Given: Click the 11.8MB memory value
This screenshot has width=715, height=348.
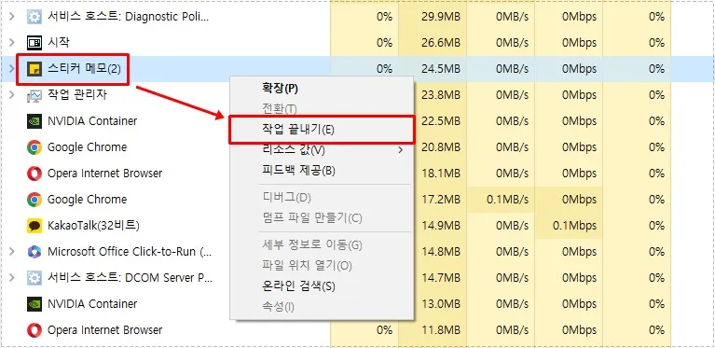Looking at the screenshot, I should [x=442, y=329].
